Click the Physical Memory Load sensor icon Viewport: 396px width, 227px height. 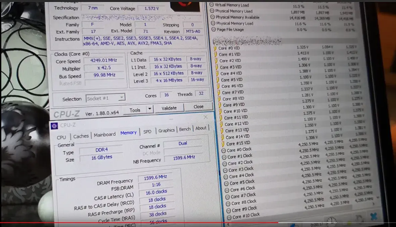tap(213, 23)
